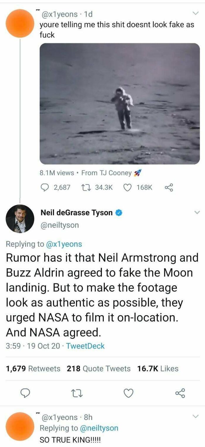
Task: Open the @neiltyson link in bottom reply
Action: (x=99, y=428)
